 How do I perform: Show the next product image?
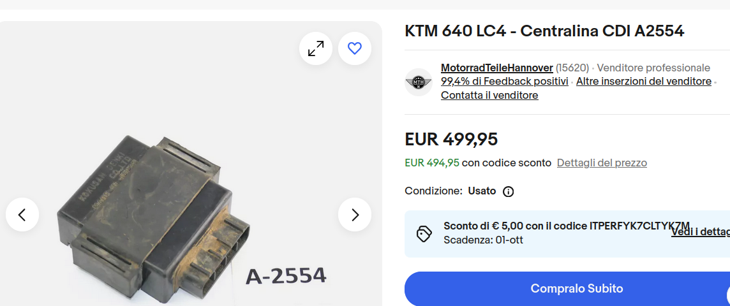355,214
